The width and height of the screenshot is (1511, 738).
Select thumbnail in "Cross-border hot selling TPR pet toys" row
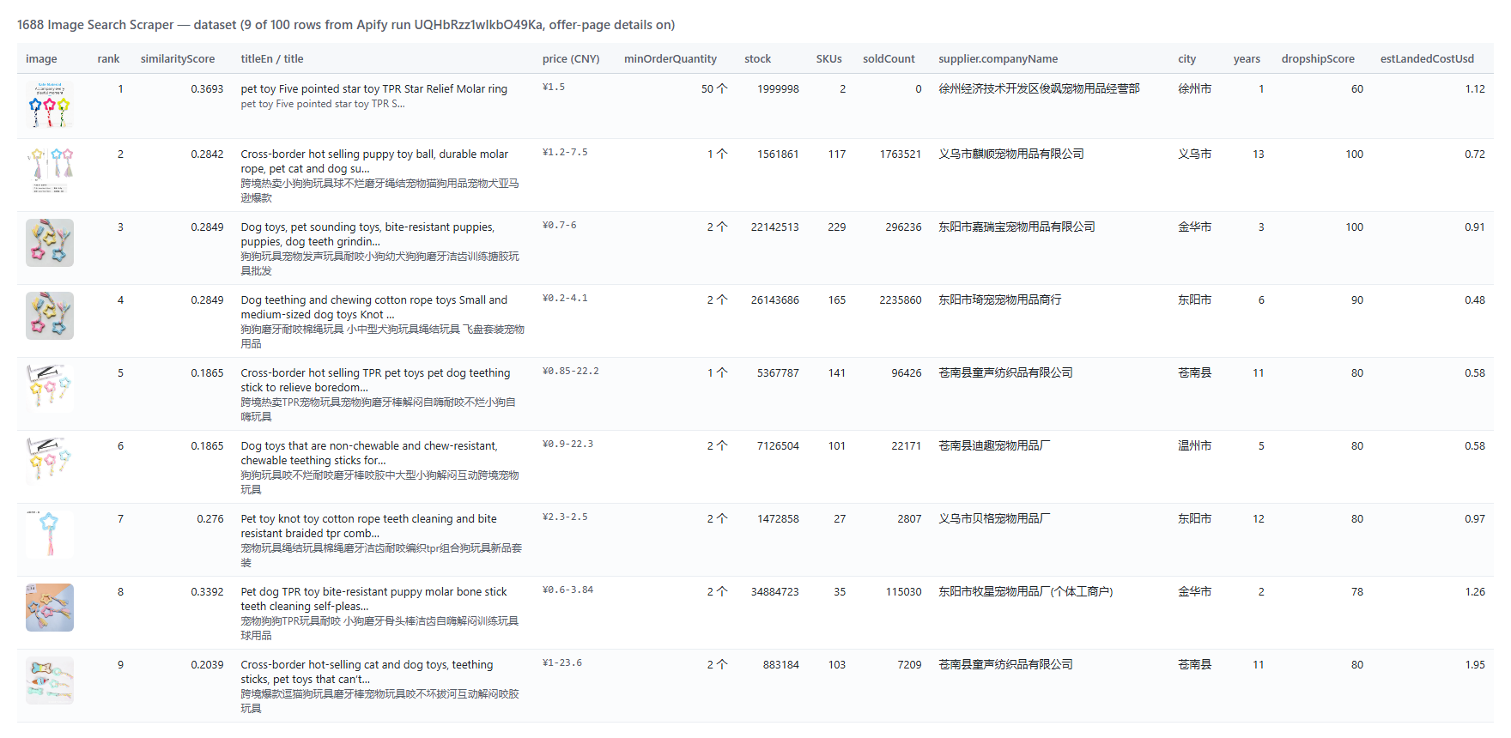tap(50, 389)
